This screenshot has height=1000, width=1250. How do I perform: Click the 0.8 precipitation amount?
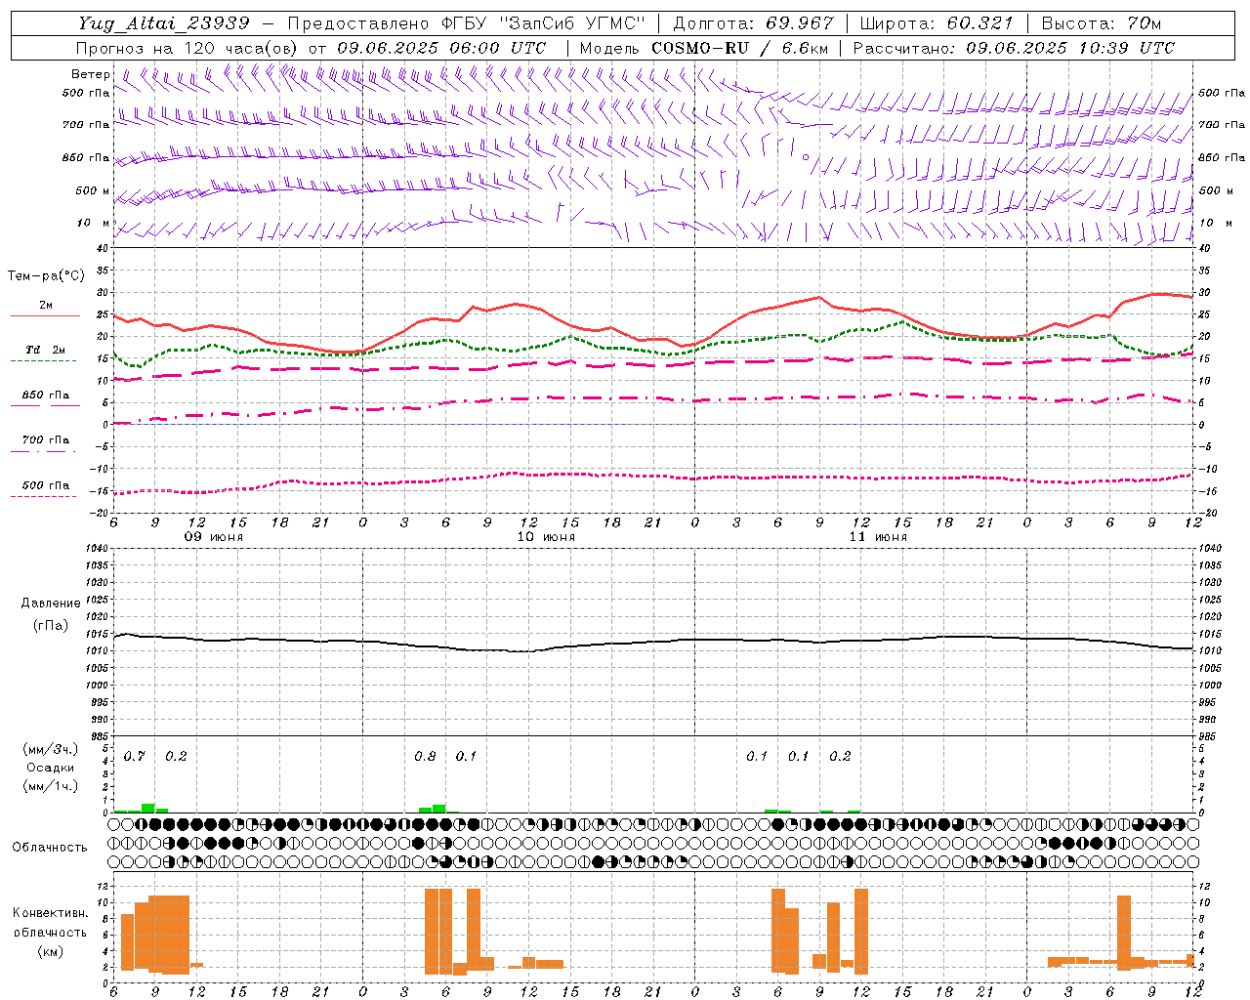(426, 757)
